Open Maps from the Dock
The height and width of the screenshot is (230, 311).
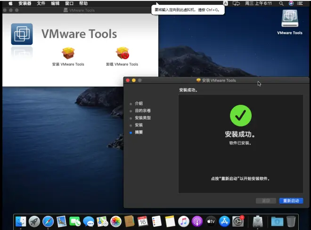point(102,221)
